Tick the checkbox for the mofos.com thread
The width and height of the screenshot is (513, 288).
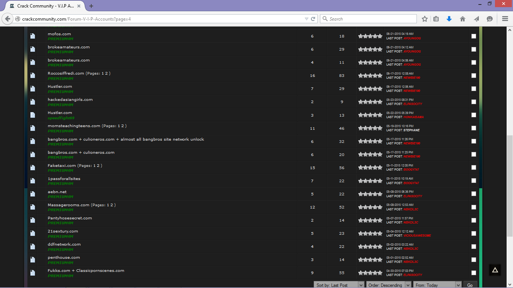pos(474,36)
